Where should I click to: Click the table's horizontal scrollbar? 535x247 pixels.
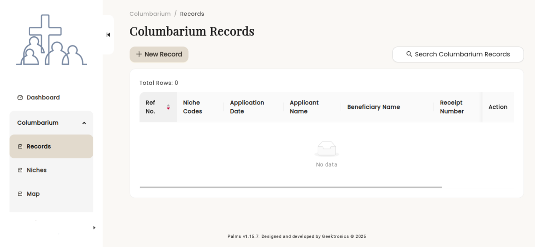[x=290, y=187]
